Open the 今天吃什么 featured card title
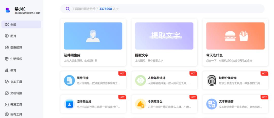The width and height of the screenshot is (274, 118). (214, 55)
